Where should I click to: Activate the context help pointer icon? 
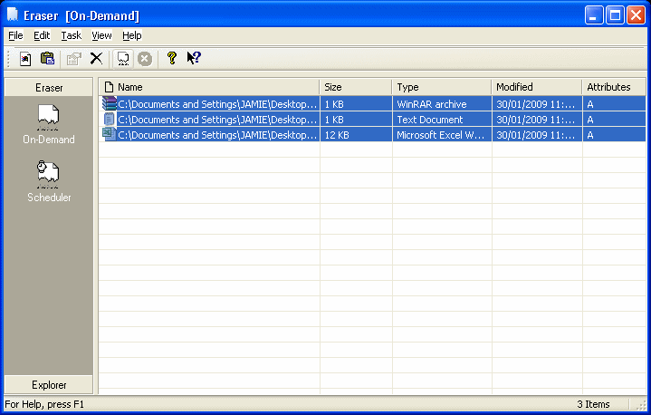[194, 58]
